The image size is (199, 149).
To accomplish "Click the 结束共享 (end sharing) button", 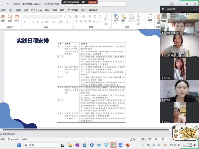I will coord(92,2).
